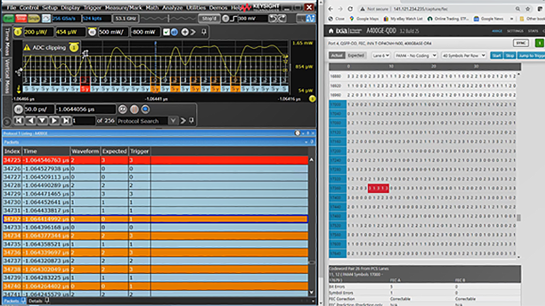This screenshot has width=545, height=306.
Task: Jump to first protocol search result
Action: point(19,120)
